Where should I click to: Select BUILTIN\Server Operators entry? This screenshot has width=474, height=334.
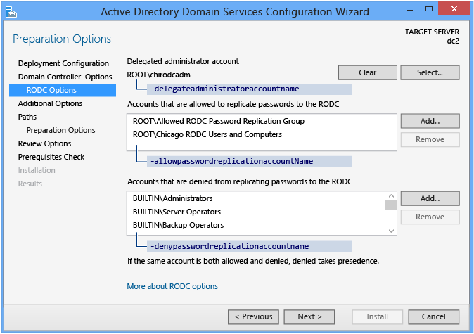point(177,212)
